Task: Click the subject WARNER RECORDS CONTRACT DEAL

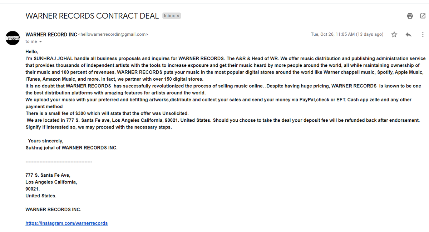Action: pos(92,16)
